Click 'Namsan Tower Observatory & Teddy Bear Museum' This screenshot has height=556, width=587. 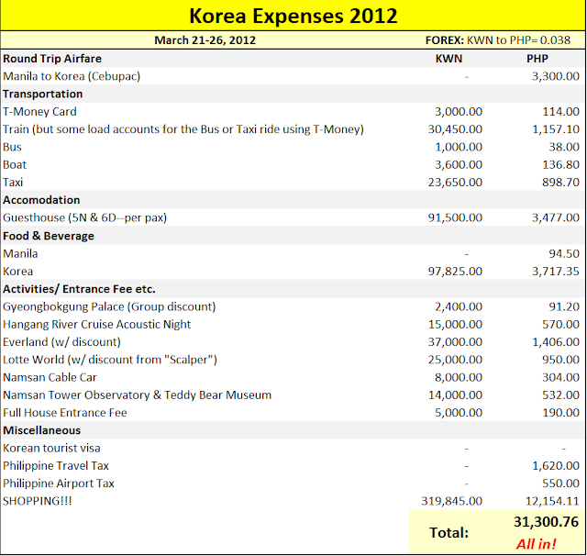[138, 395]
